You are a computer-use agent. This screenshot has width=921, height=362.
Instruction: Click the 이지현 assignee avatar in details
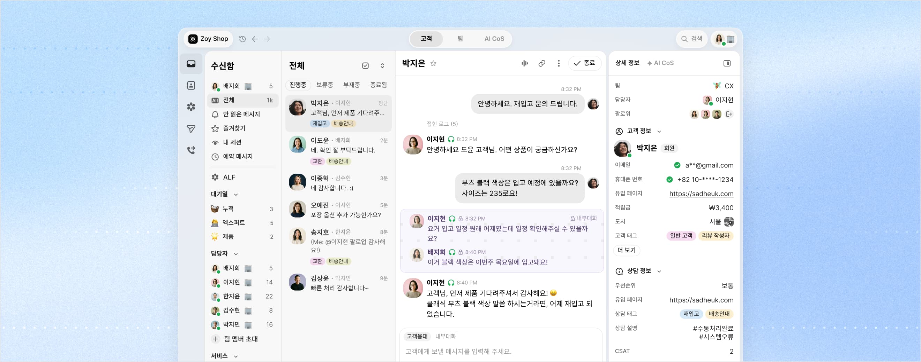click(x=707, y=100)
